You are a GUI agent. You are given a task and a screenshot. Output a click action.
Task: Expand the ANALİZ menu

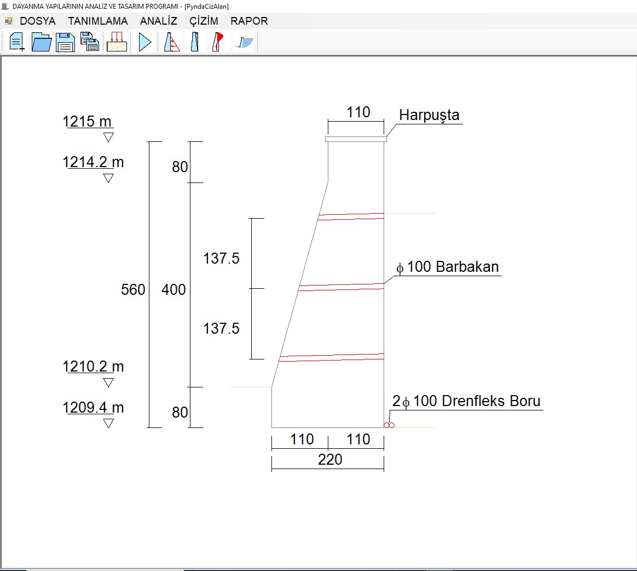coord(159,21)
